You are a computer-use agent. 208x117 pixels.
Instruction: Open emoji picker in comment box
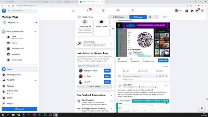point(157,76)
